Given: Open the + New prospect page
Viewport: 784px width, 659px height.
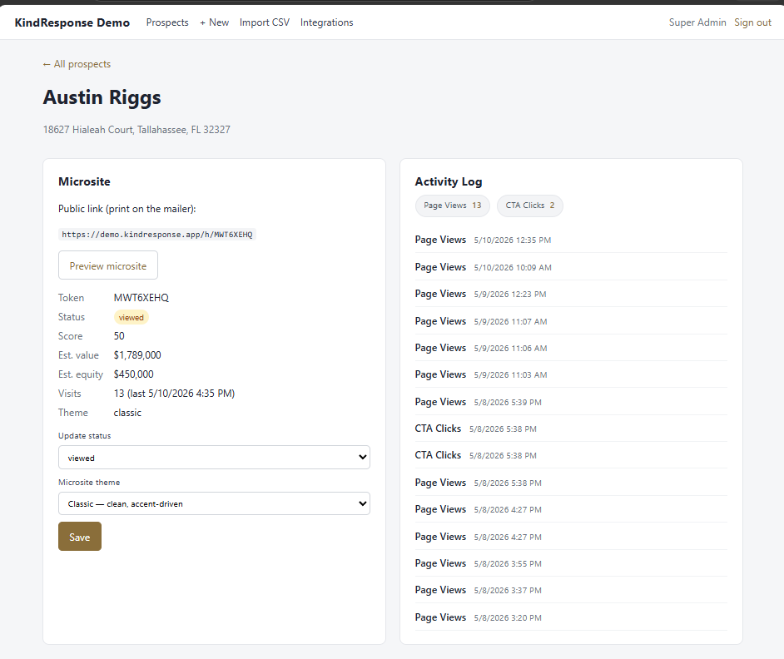Looking at the screenshot, I should (x=214, y=22).
